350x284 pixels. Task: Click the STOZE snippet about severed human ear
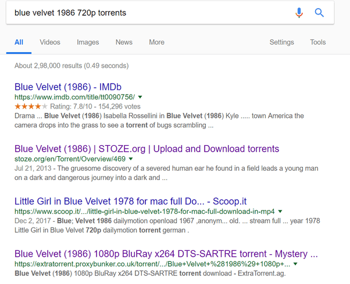[x=166, y=173]
